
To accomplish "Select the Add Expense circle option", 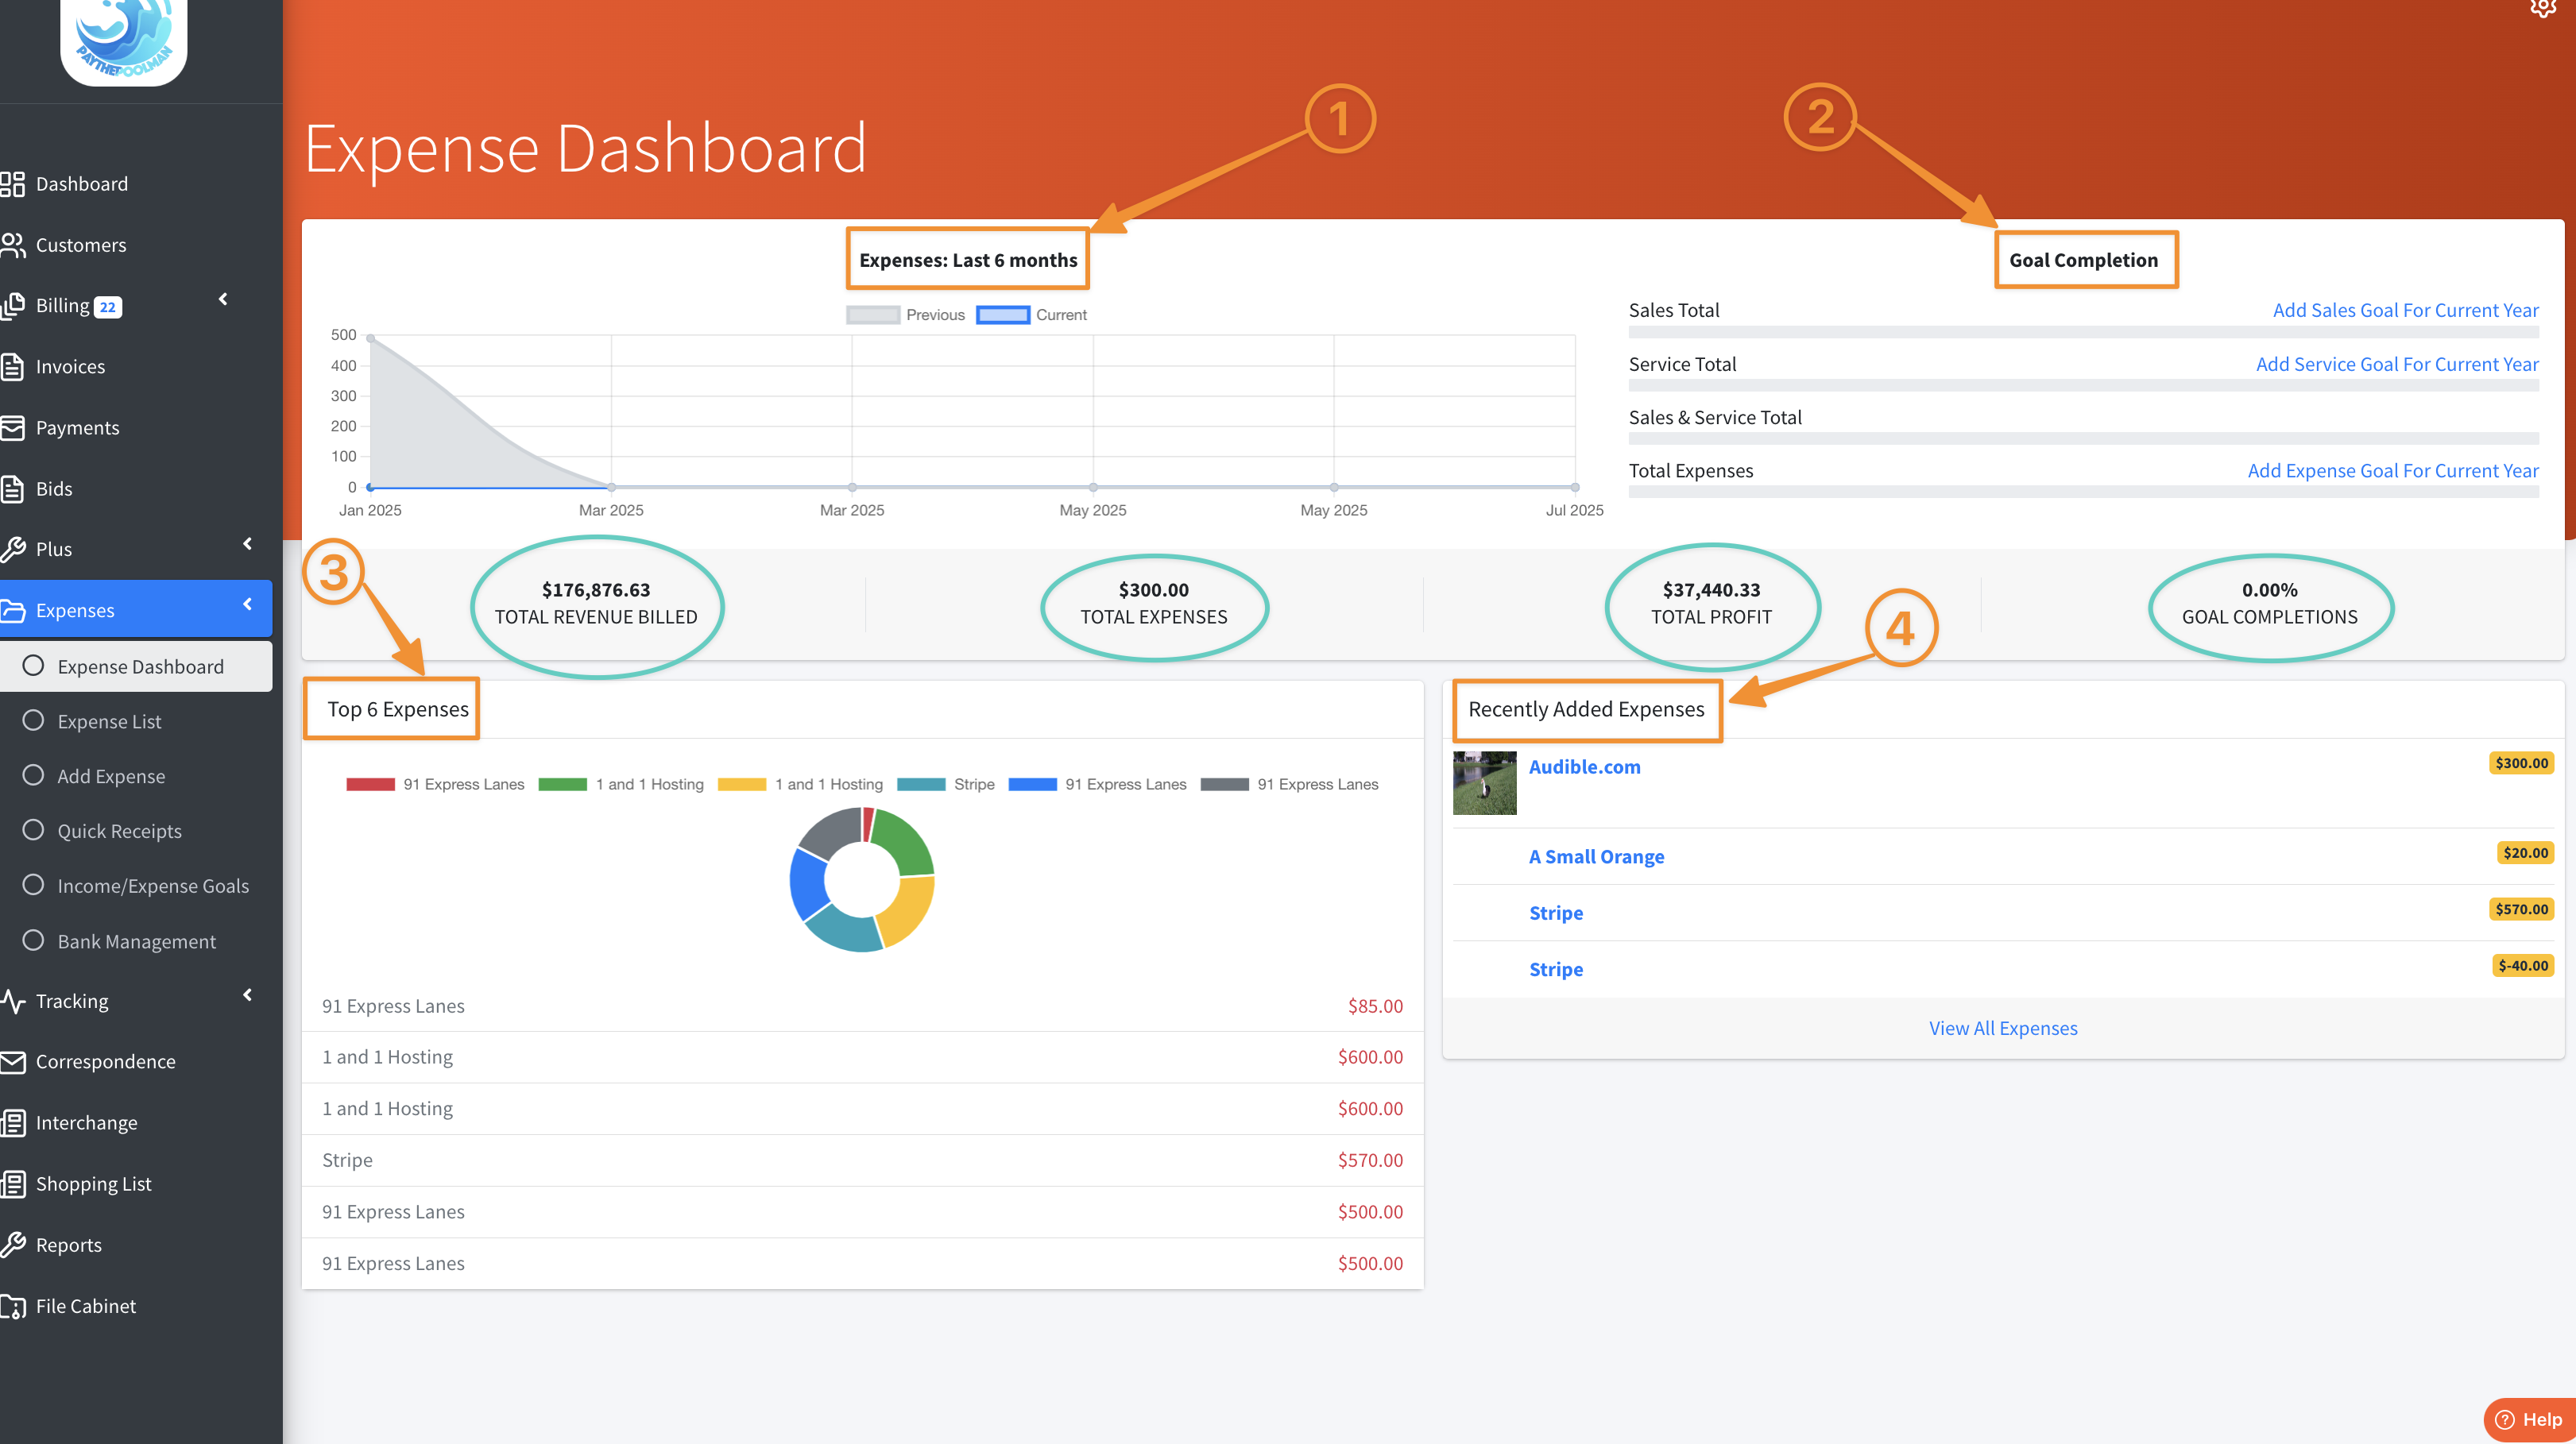I will (33, 775).
